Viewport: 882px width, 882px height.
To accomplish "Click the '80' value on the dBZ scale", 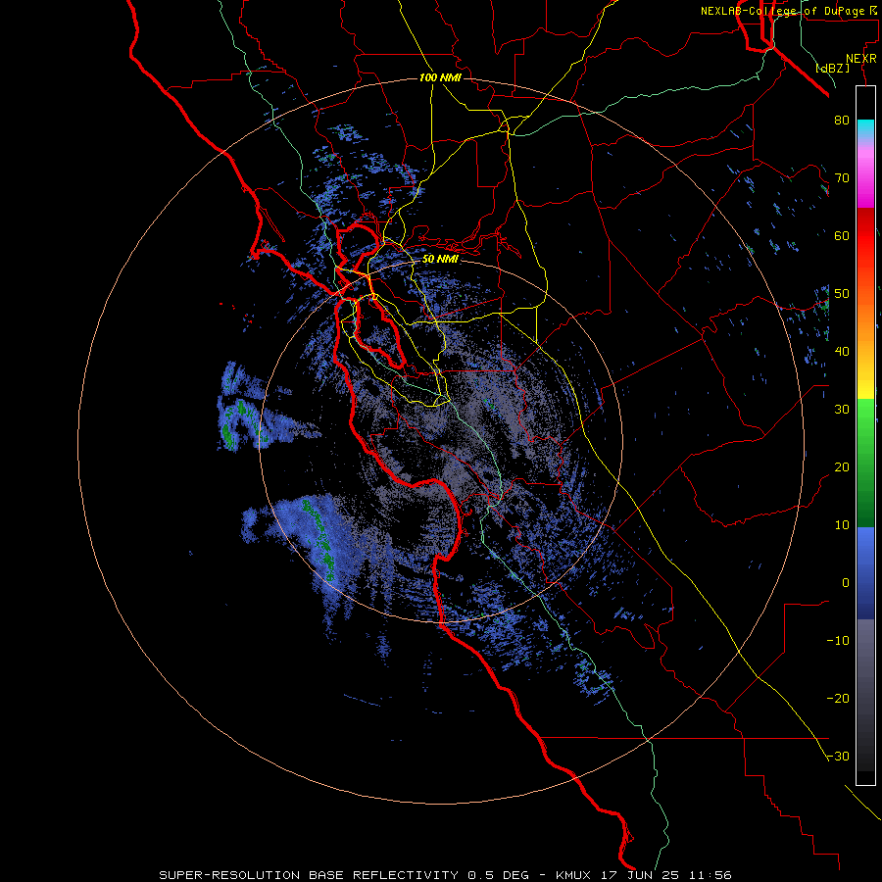I will (x=842, y=121).
